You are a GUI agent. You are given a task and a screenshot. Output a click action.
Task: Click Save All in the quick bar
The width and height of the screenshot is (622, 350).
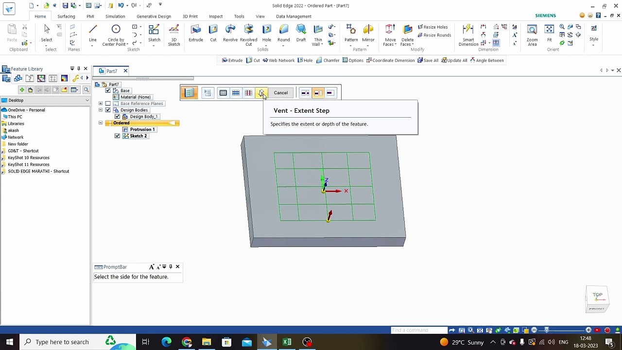coord(428,60)
